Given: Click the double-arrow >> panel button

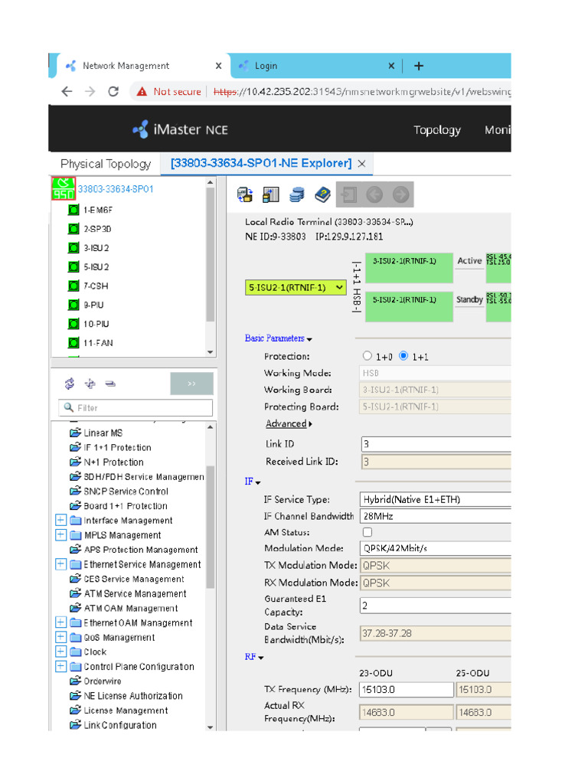Looking at the screenshot, I should pos(191,384).
